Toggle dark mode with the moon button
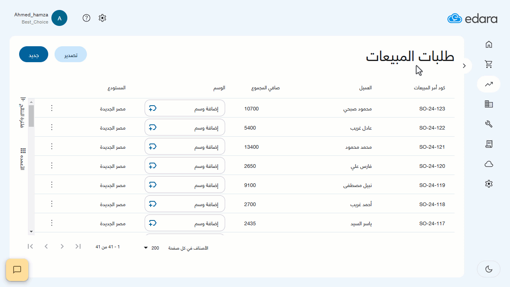 click(x=489, y=269)
